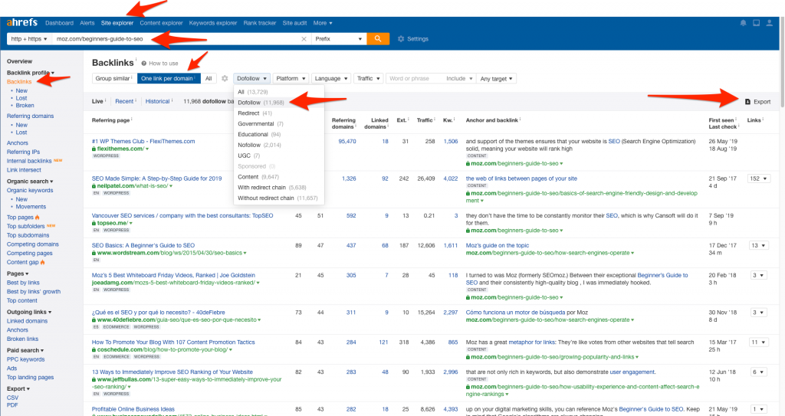Clear the URL field with X icon
This screenshot has width=785, height=416.
click(x=304, y=38)
